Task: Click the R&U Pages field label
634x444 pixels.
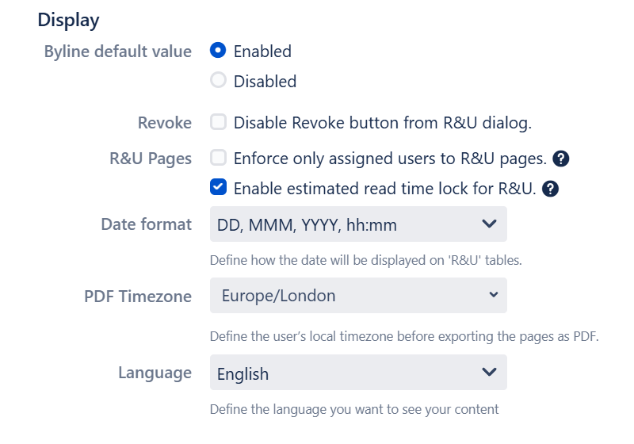Action: pyautogui.click(x=151, y=159)
